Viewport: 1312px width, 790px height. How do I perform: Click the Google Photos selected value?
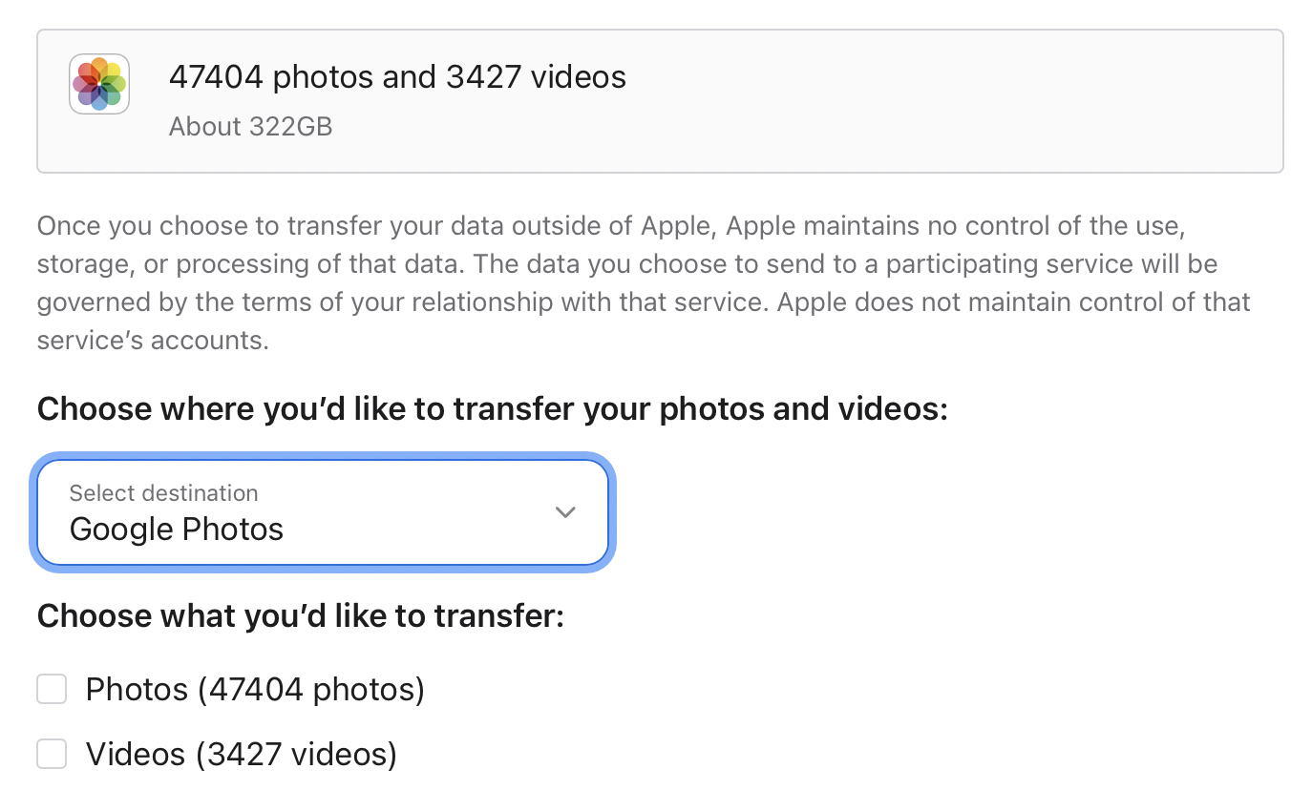pyautogui.click(x=177, y=530)
